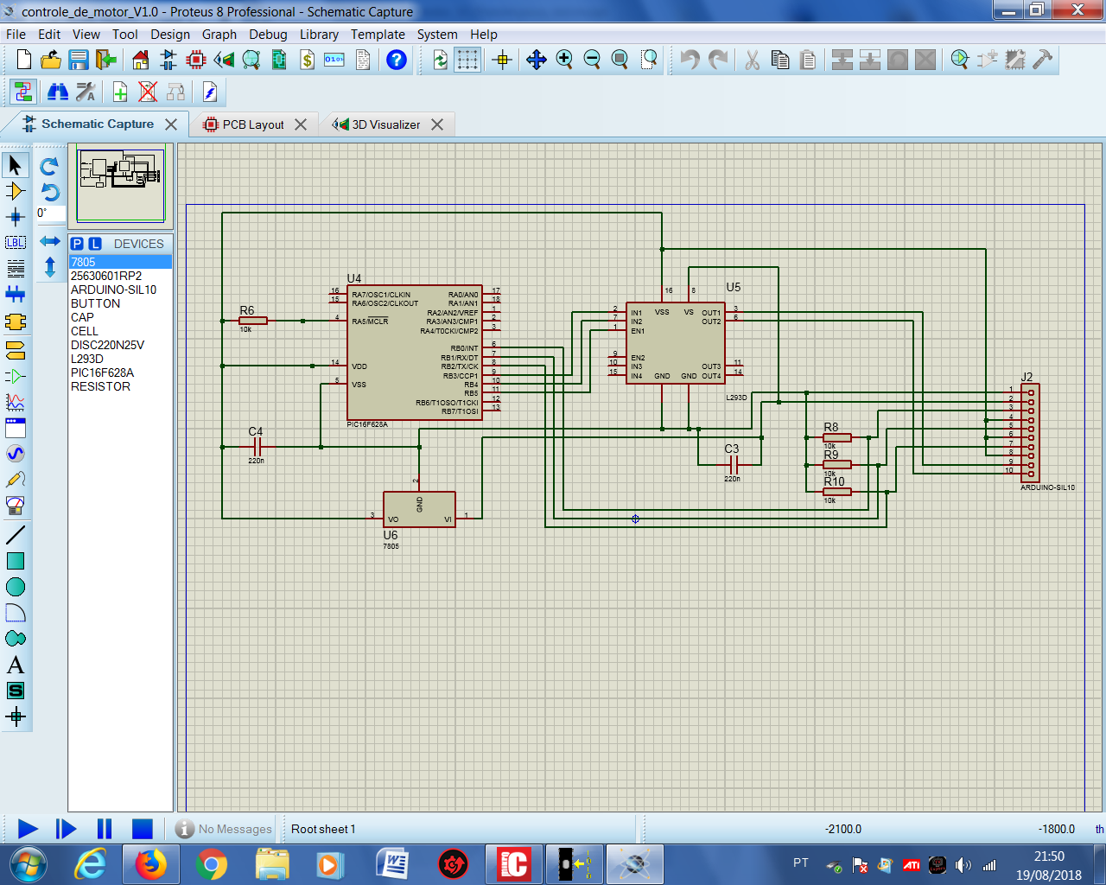1106x885 pixels.
Task: Toggle horizontal X-mirror arrows
Action: tap(50, 241)
